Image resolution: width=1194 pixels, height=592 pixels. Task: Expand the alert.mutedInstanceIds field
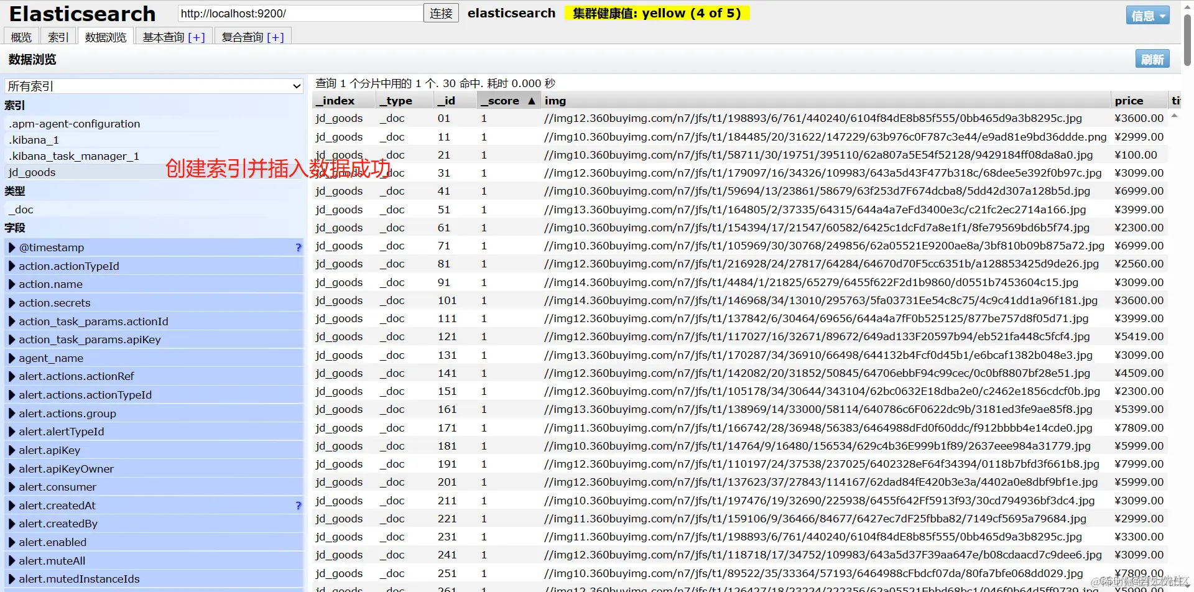click(12, 579)
